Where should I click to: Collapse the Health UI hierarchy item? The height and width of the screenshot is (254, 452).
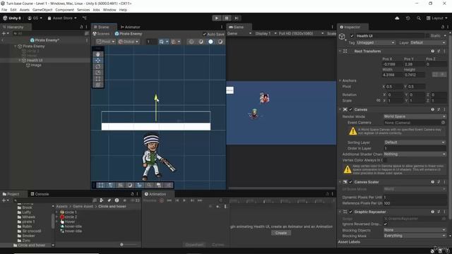[x=20, y=60]
